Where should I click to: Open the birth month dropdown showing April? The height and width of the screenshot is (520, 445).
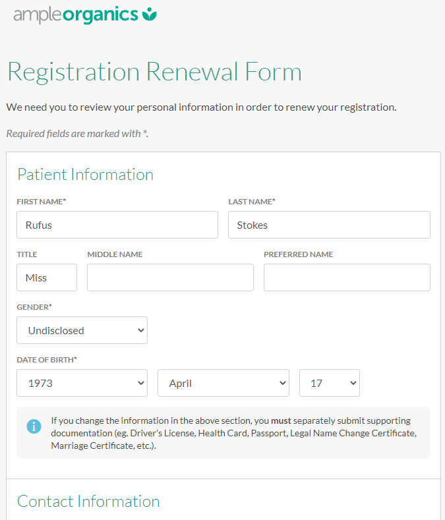pyautogui.click(x=223, y=383)
